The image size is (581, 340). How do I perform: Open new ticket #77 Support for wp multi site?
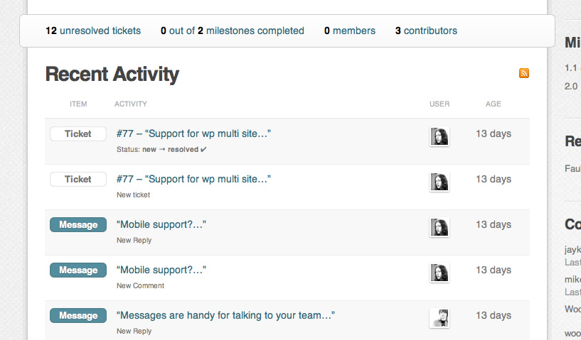193,179
